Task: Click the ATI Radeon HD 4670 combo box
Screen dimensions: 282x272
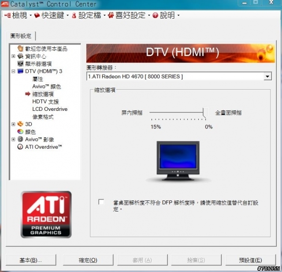Action: [179, 76]
